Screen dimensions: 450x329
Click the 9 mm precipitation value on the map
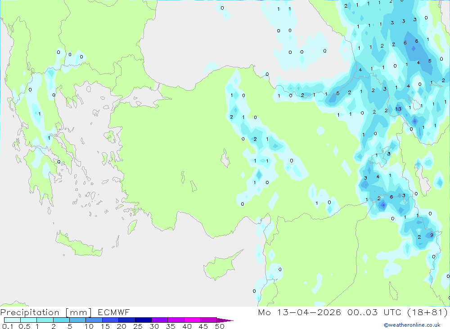click(x=432, y=235)
